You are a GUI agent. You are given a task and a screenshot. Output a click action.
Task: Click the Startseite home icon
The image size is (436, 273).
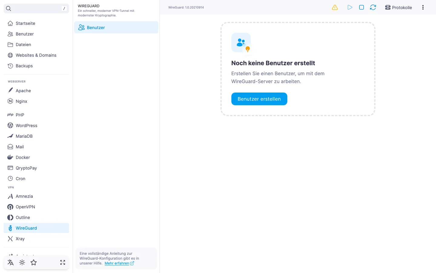[x=10, y=23]
